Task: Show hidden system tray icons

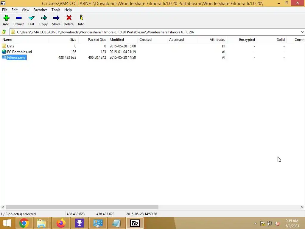Action: (x=255, y=223)
